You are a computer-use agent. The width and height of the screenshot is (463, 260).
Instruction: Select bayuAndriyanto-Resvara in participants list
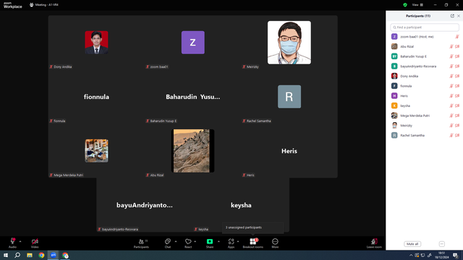point(425,66)
